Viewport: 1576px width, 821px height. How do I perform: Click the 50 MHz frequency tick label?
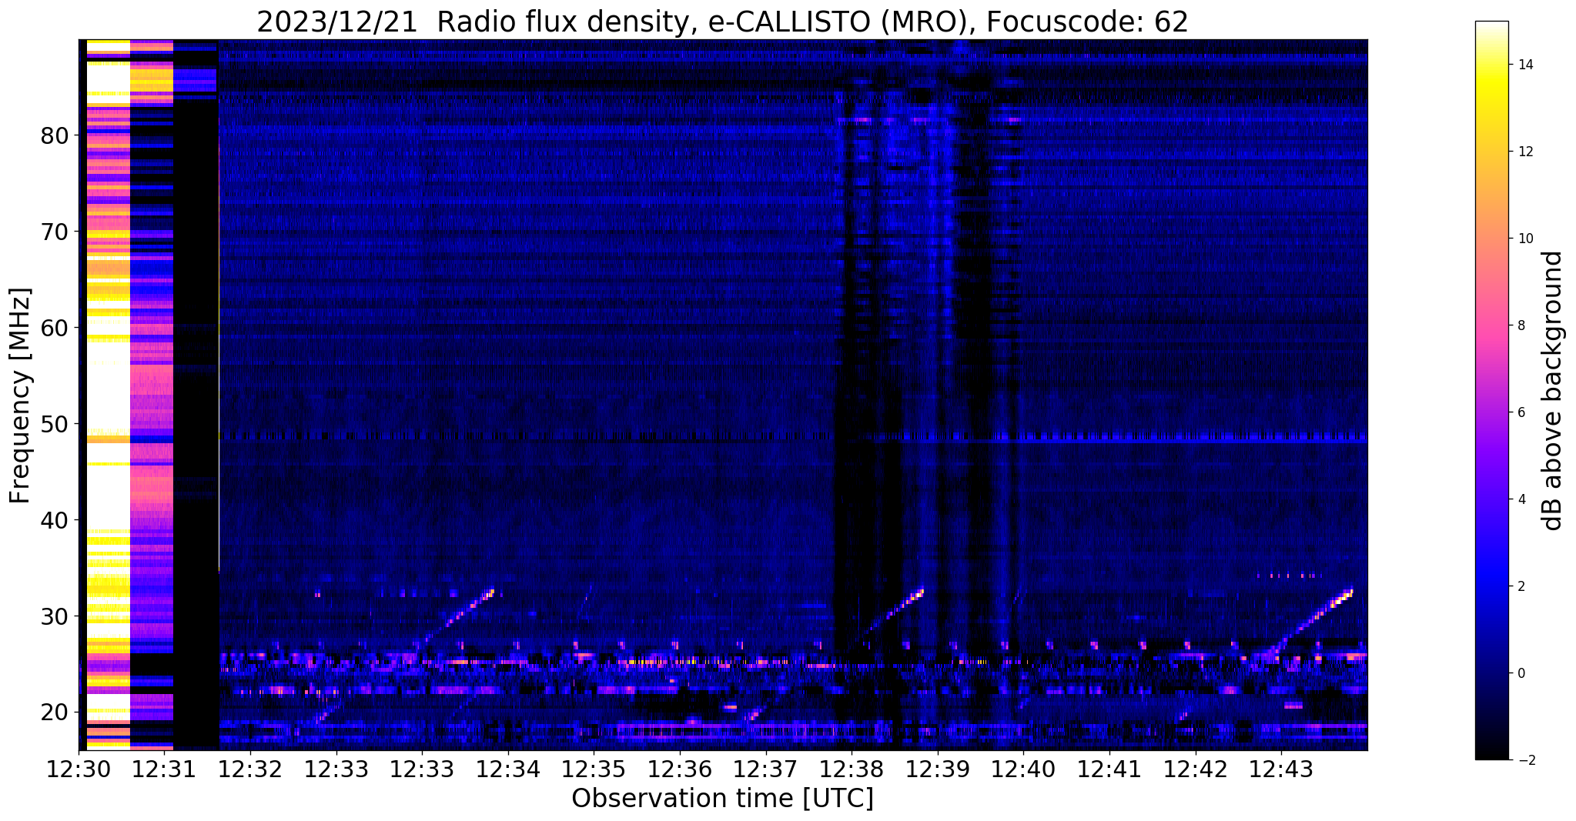click(55, 424)
